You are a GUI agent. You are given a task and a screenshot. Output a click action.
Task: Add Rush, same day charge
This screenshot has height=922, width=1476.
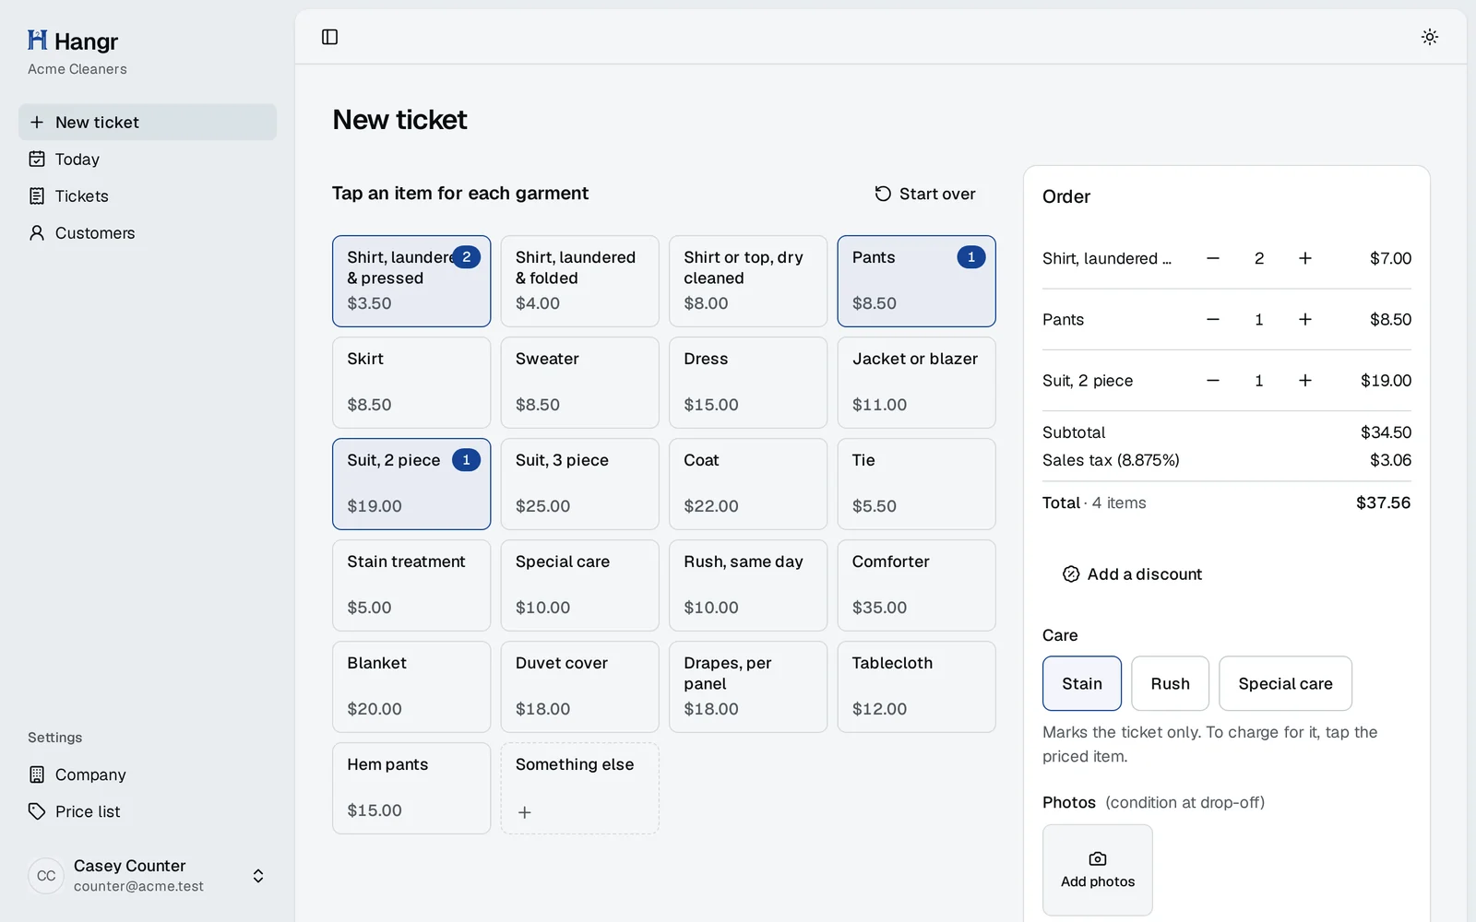[x=748, y=585]
